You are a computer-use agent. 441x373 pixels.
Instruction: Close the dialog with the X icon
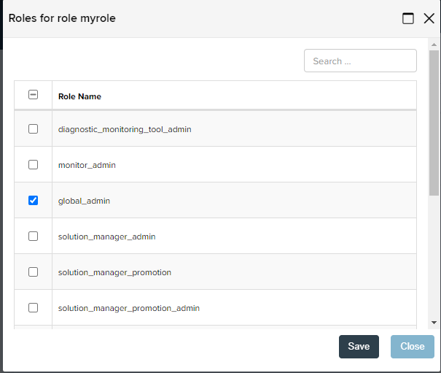(x=429, y=18)
